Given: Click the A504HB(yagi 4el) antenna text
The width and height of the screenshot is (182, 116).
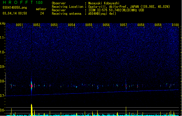Looking at the screenshot, I should pyautogui.click(x=102, y=14).
